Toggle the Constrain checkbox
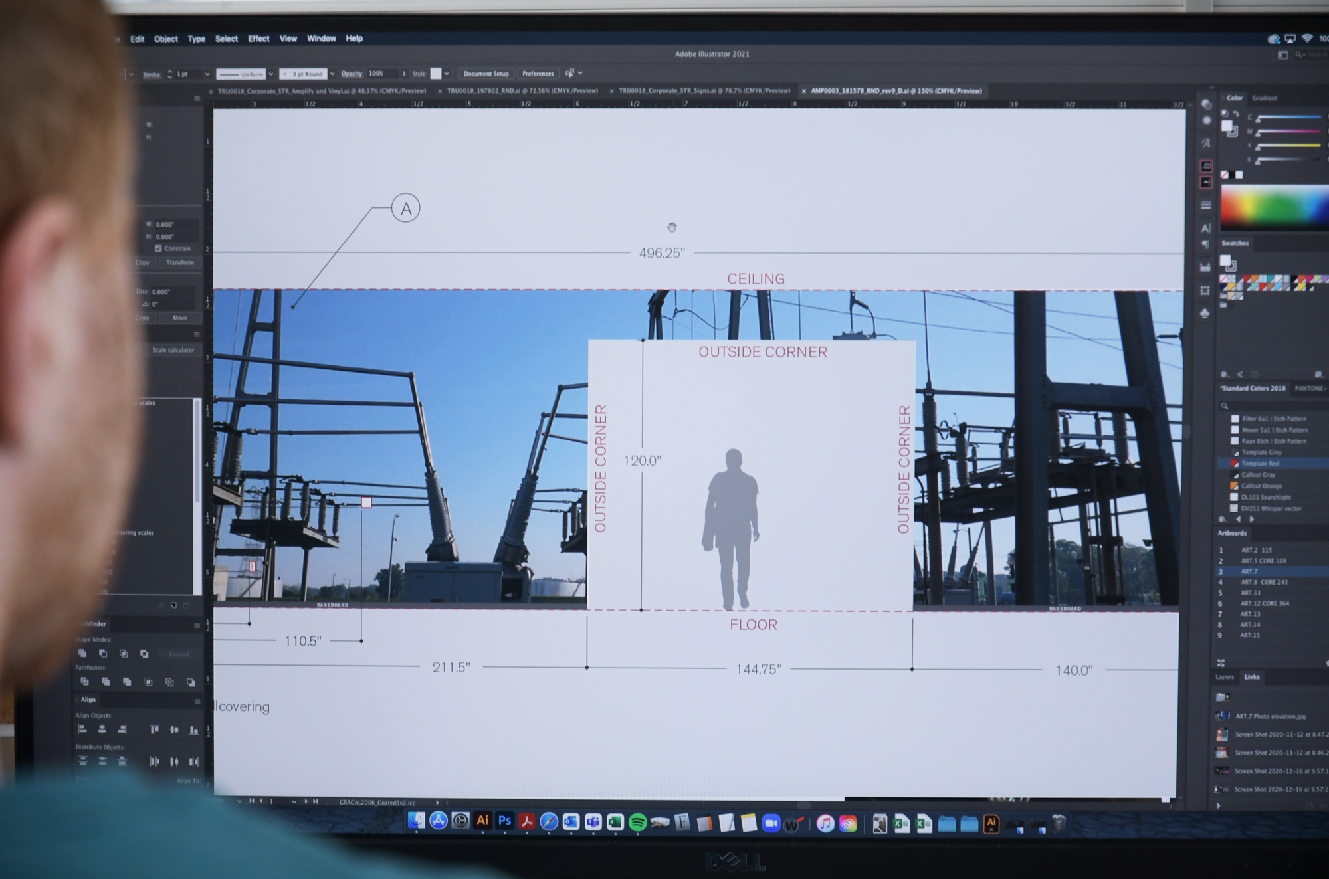The width and height of the screenshot is (1329, 879). coord(158,248)
